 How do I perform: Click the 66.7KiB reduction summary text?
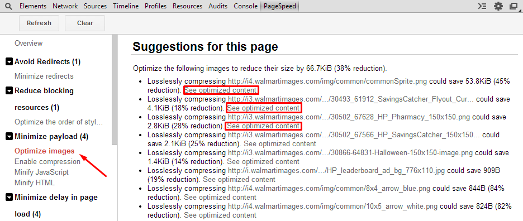(260, 69)
